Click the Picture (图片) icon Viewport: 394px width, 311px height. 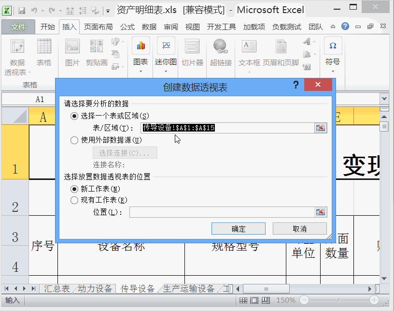click(x=72, y=46)
